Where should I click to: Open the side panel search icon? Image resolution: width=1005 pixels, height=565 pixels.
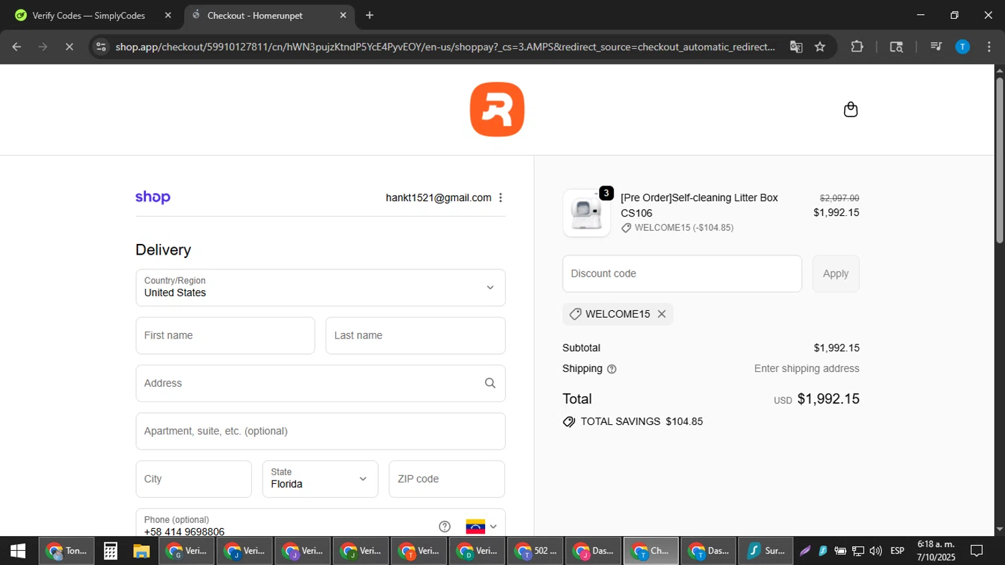click(896, 47)
